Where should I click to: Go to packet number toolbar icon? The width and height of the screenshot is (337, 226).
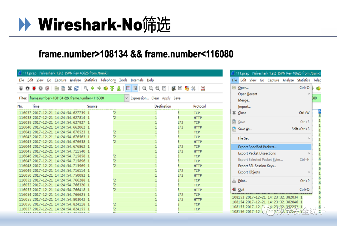[x=105, y=88]
